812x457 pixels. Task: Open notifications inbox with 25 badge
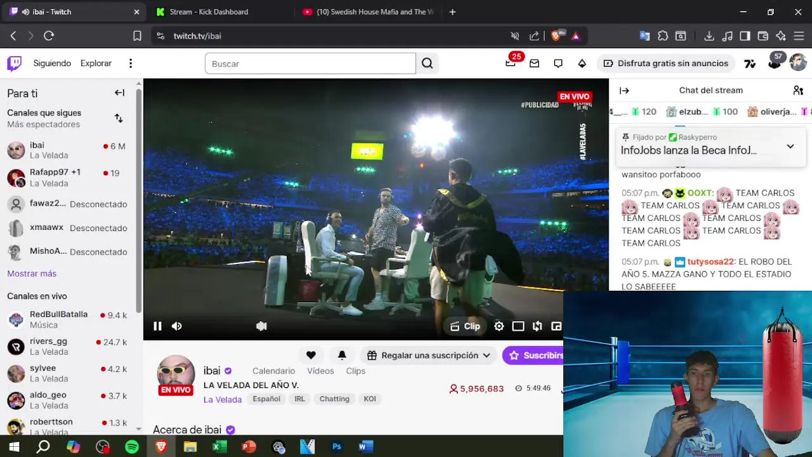click(x=511, y=63)
